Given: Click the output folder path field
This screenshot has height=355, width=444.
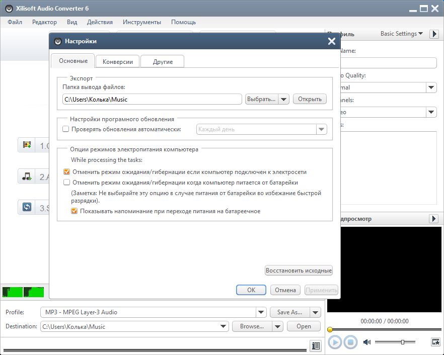Looking at the screenshot, I should point(152,99).
